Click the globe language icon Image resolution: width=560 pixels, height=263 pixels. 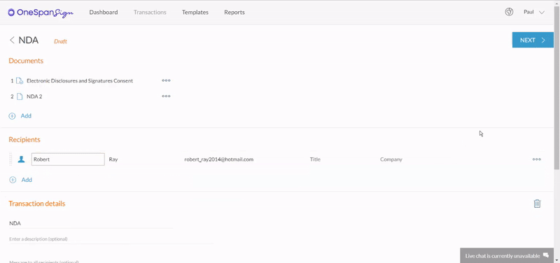(509, 12)
